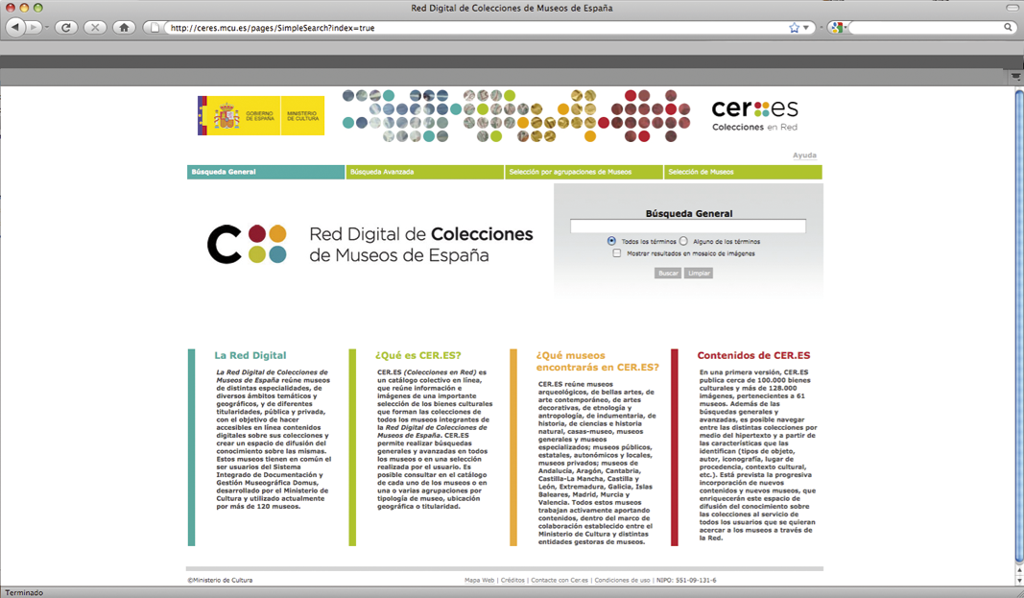This screenshot has height=598, width=1024.
Task: Click the vertical page scrollbar
Action: tap(1017, 326)
